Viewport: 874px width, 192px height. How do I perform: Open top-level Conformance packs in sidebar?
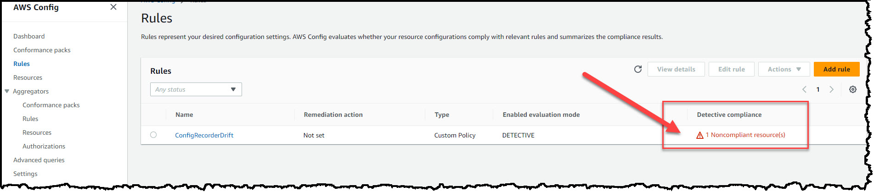click(x=42, y=50)
